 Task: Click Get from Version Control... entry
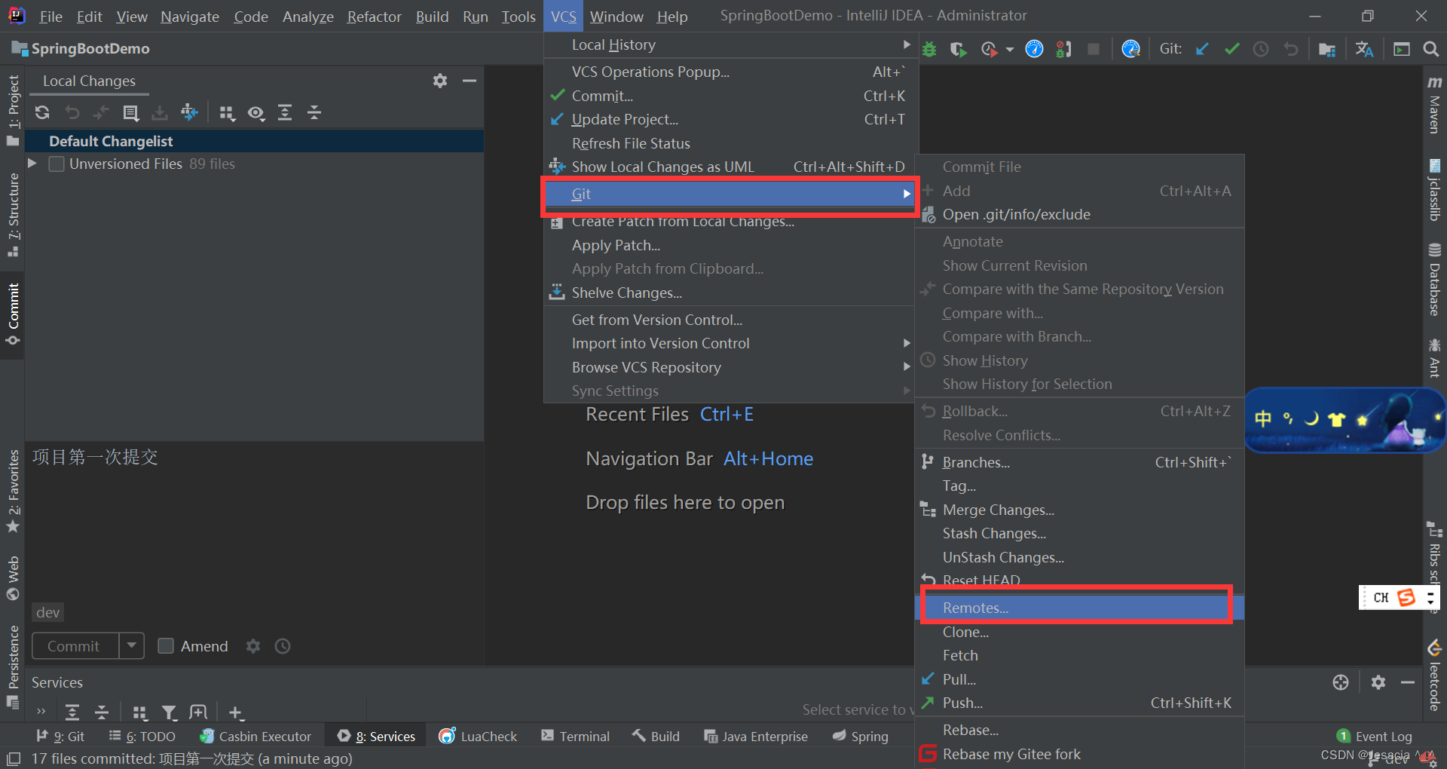(730, 320)
